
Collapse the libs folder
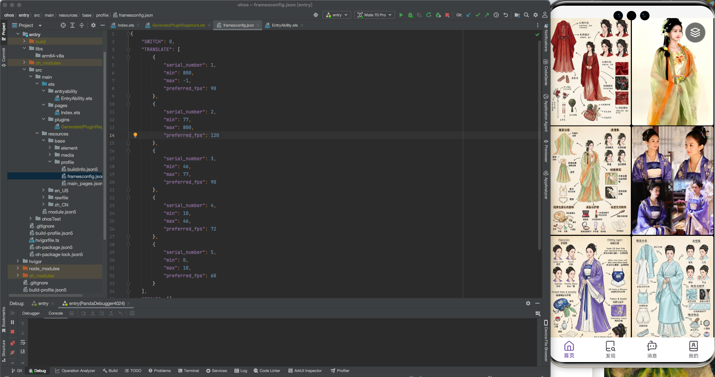click(24, 48)
